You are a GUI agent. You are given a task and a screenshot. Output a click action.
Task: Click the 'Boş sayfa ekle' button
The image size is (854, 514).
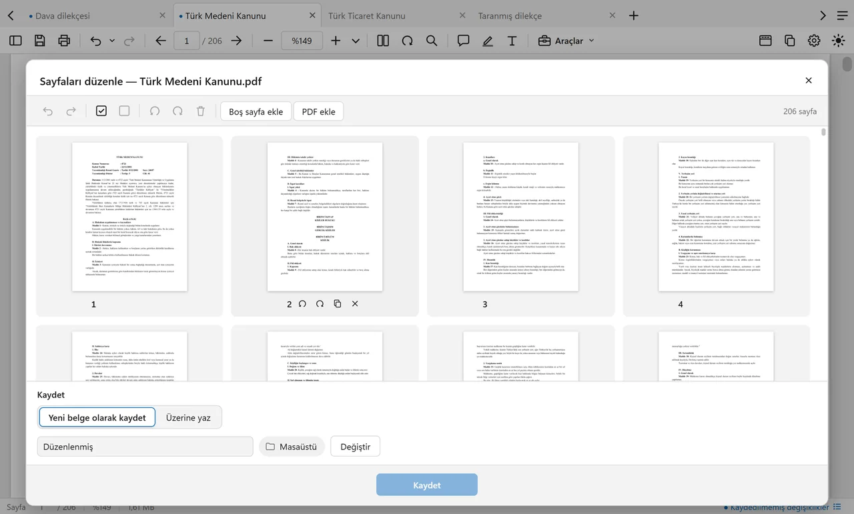(x=256, y=111)
